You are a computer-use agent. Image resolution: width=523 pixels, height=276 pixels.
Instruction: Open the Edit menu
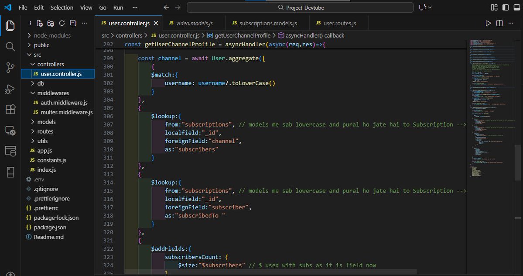39,7
